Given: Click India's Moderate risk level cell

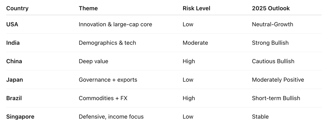Looking at the screenshot, I should 195,43.
